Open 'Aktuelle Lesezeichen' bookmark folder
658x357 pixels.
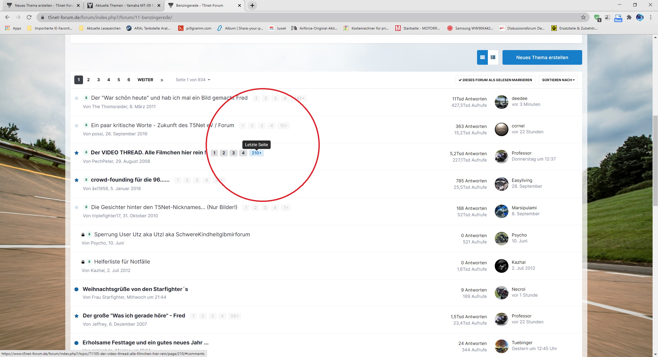[x=100, y=28]
